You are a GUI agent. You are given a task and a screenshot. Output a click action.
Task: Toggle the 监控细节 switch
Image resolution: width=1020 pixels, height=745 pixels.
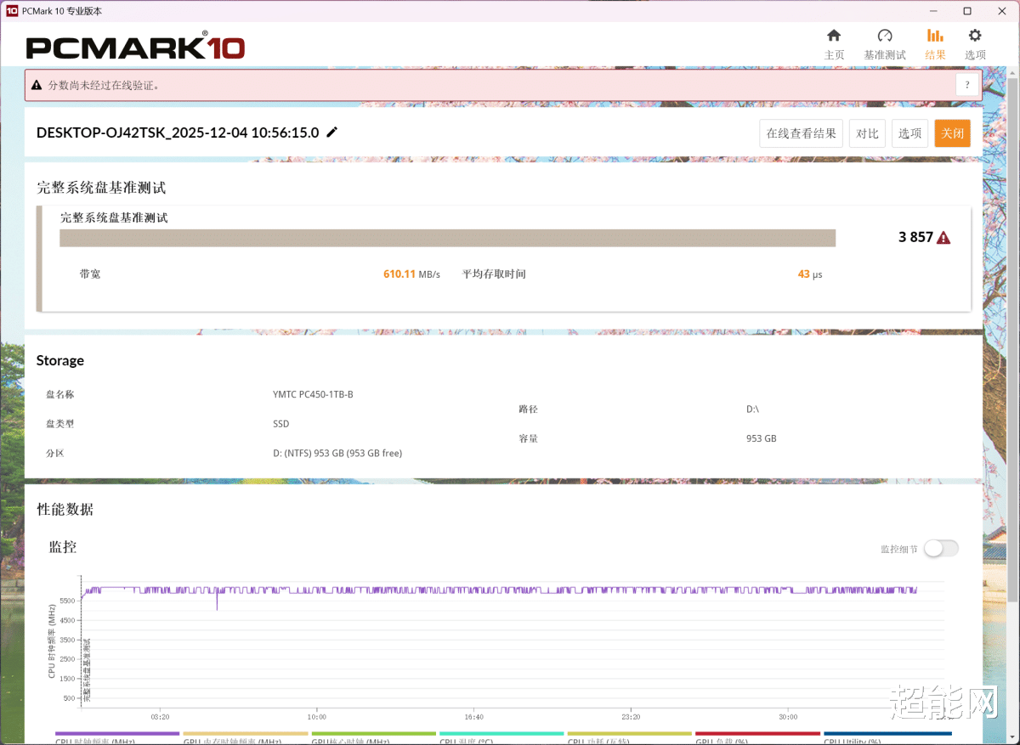942,549
